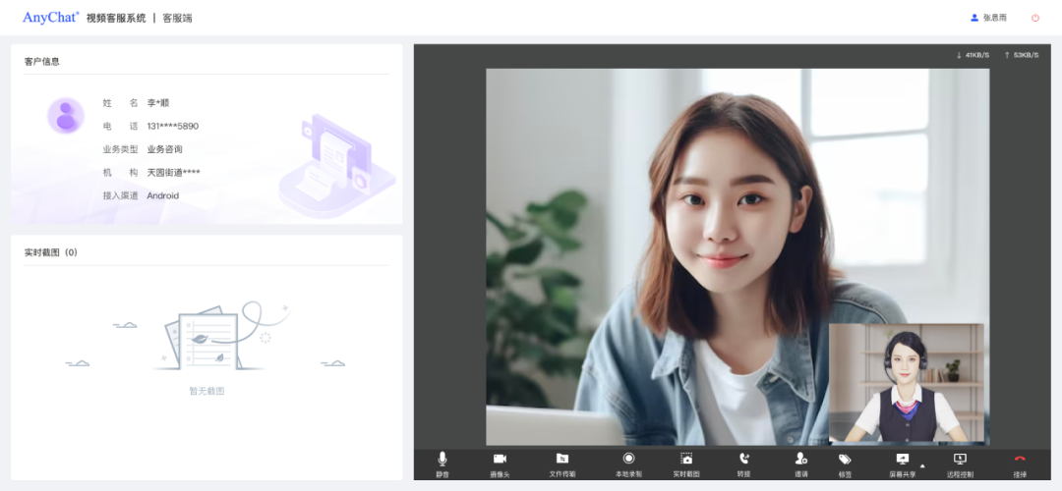Click the red power logout icon
Screen dimensions: 1062x491
pos(1034,18)
